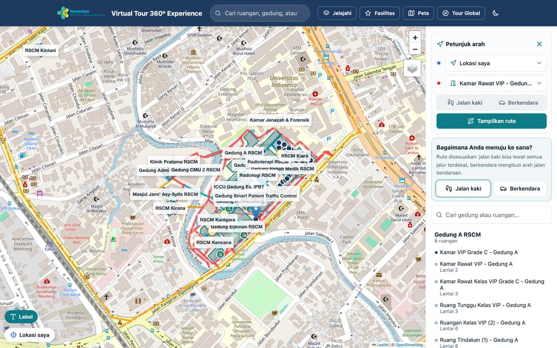The image size is (557, 348).
Task: Select Kamar Rawat VIP - Gedung A room
Action: click(492, 267)
